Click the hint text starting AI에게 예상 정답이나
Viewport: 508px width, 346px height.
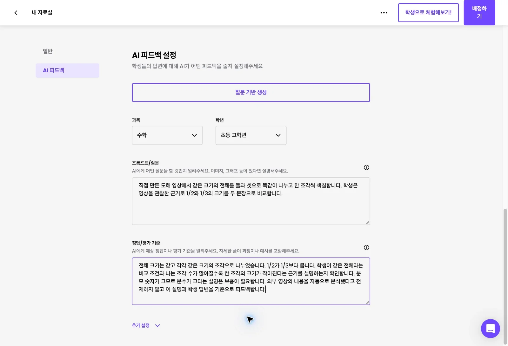coord(216,251)
